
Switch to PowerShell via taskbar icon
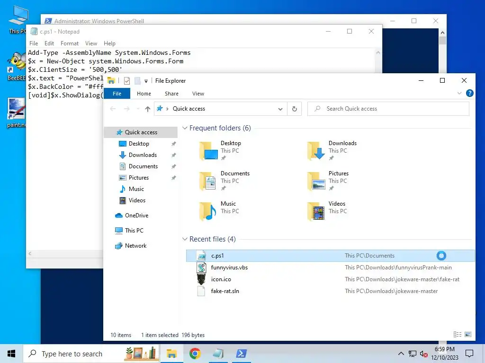point(241,354)
